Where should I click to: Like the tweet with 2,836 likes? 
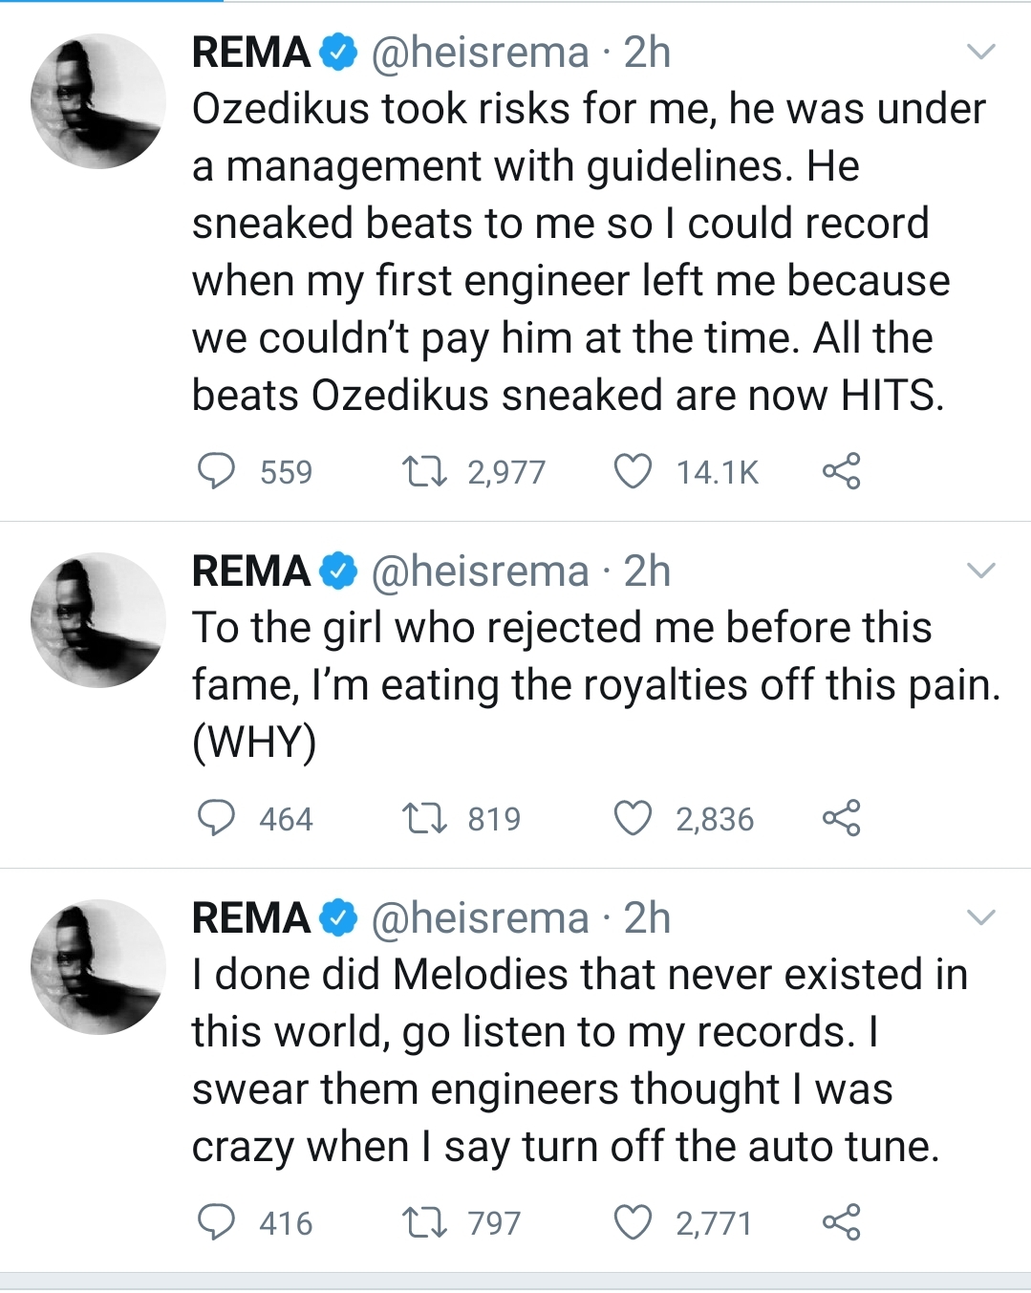point(633,818)
